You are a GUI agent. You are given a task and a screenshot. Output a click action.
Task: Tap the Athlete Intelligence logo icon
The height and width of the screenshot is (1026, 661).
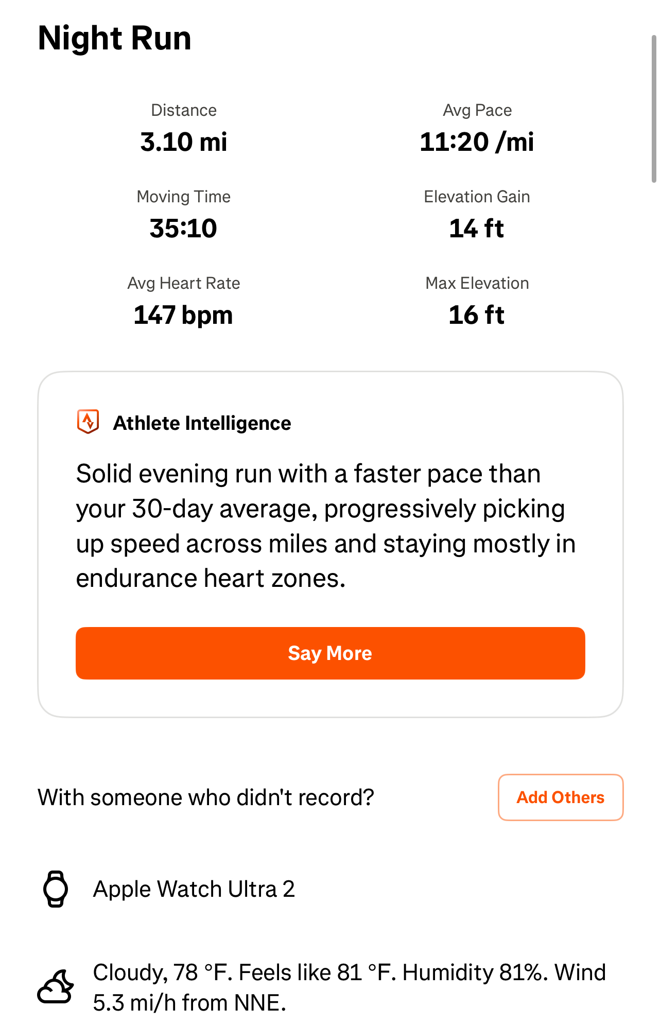(x=88, y=422)
